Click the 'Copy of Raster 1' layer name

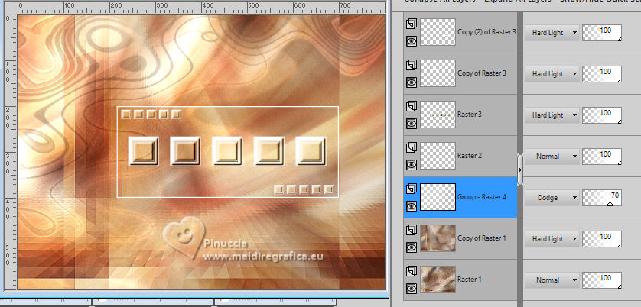(482, 238)
